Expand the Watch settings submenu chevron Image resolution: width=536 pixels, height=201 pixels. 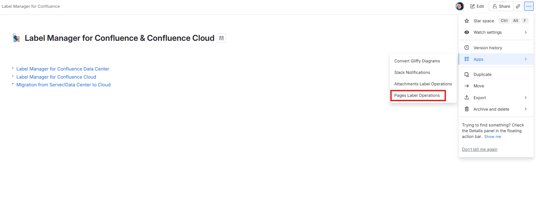pos(526,32)
